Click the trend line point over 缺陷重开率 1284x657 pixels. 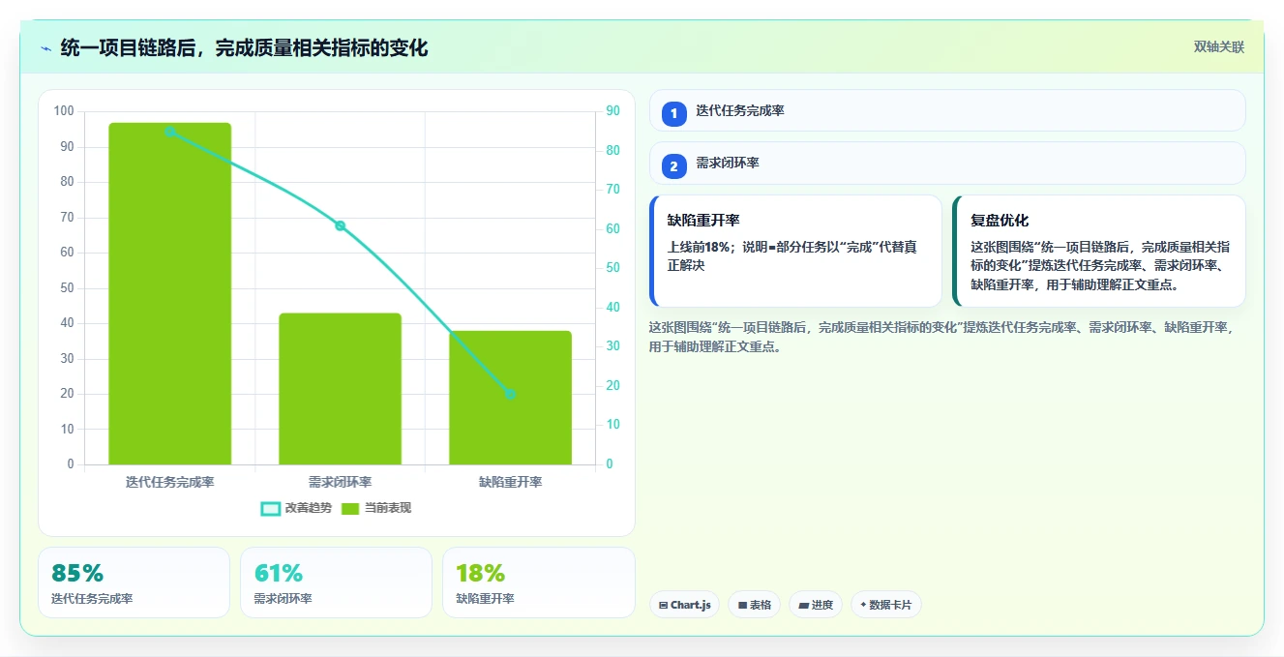(x=510, y=394)
